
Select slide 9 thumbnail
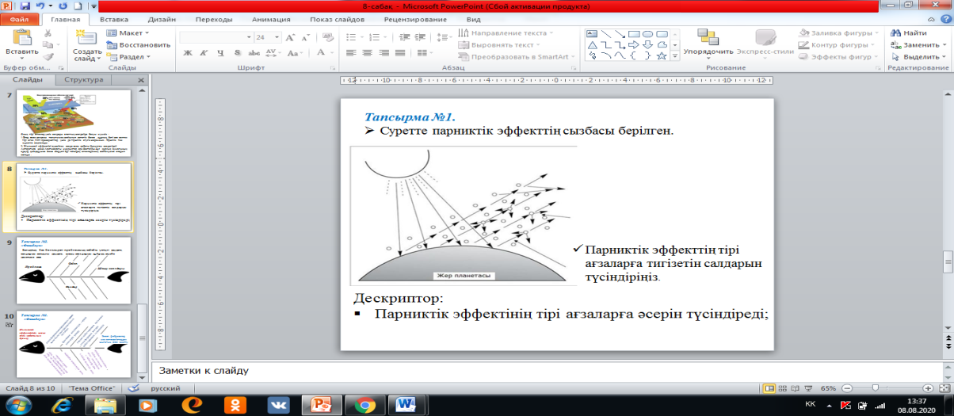click(x=74, y=269)
